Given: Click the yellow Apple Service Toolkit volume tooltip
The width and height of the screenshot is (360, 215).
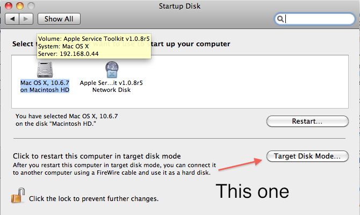Looking at the screenshot, I should 94,46.
